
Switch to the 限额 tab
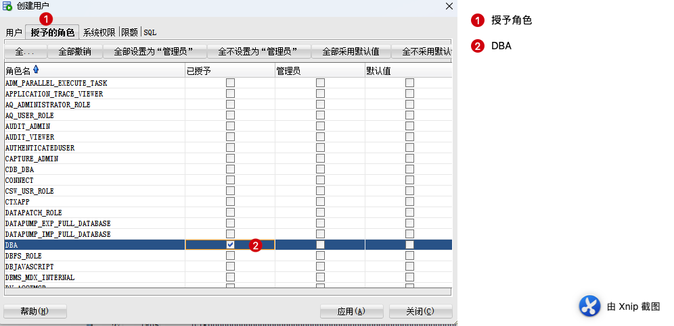pyautogui.click(x=129, y=32)
